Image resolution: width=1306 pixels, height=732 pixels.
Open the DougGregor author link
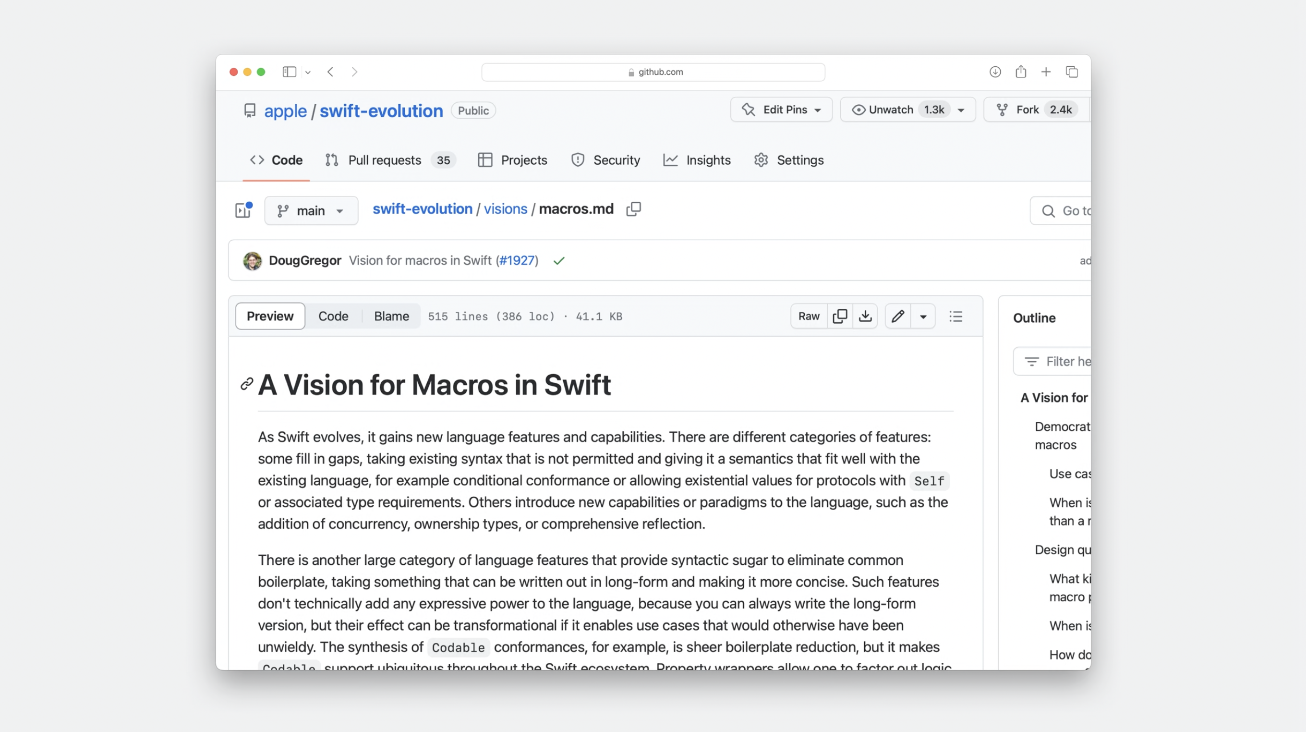click(305, 260)
